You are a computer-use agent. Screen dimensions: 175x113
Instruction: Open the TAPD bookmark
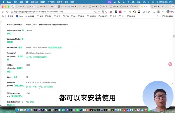pyautogui.click(x=19, y=16)
